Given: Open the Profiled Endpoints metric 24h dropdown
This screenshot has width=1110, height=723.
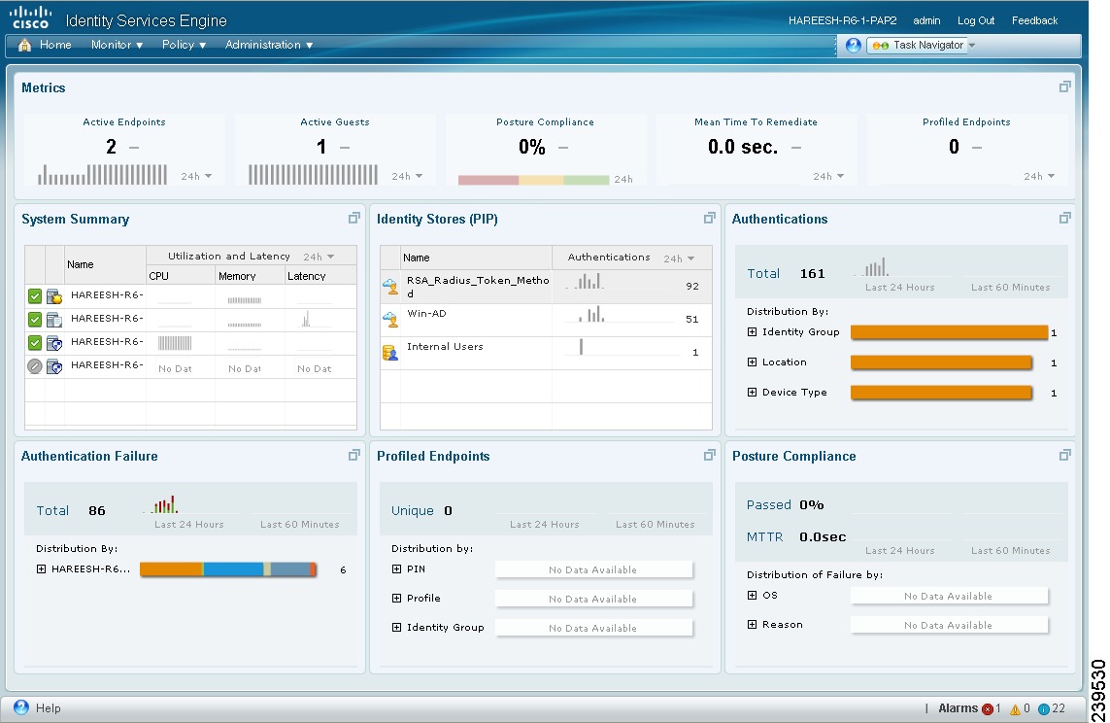Looking at the screenshot, I should tap(1039, 176).
